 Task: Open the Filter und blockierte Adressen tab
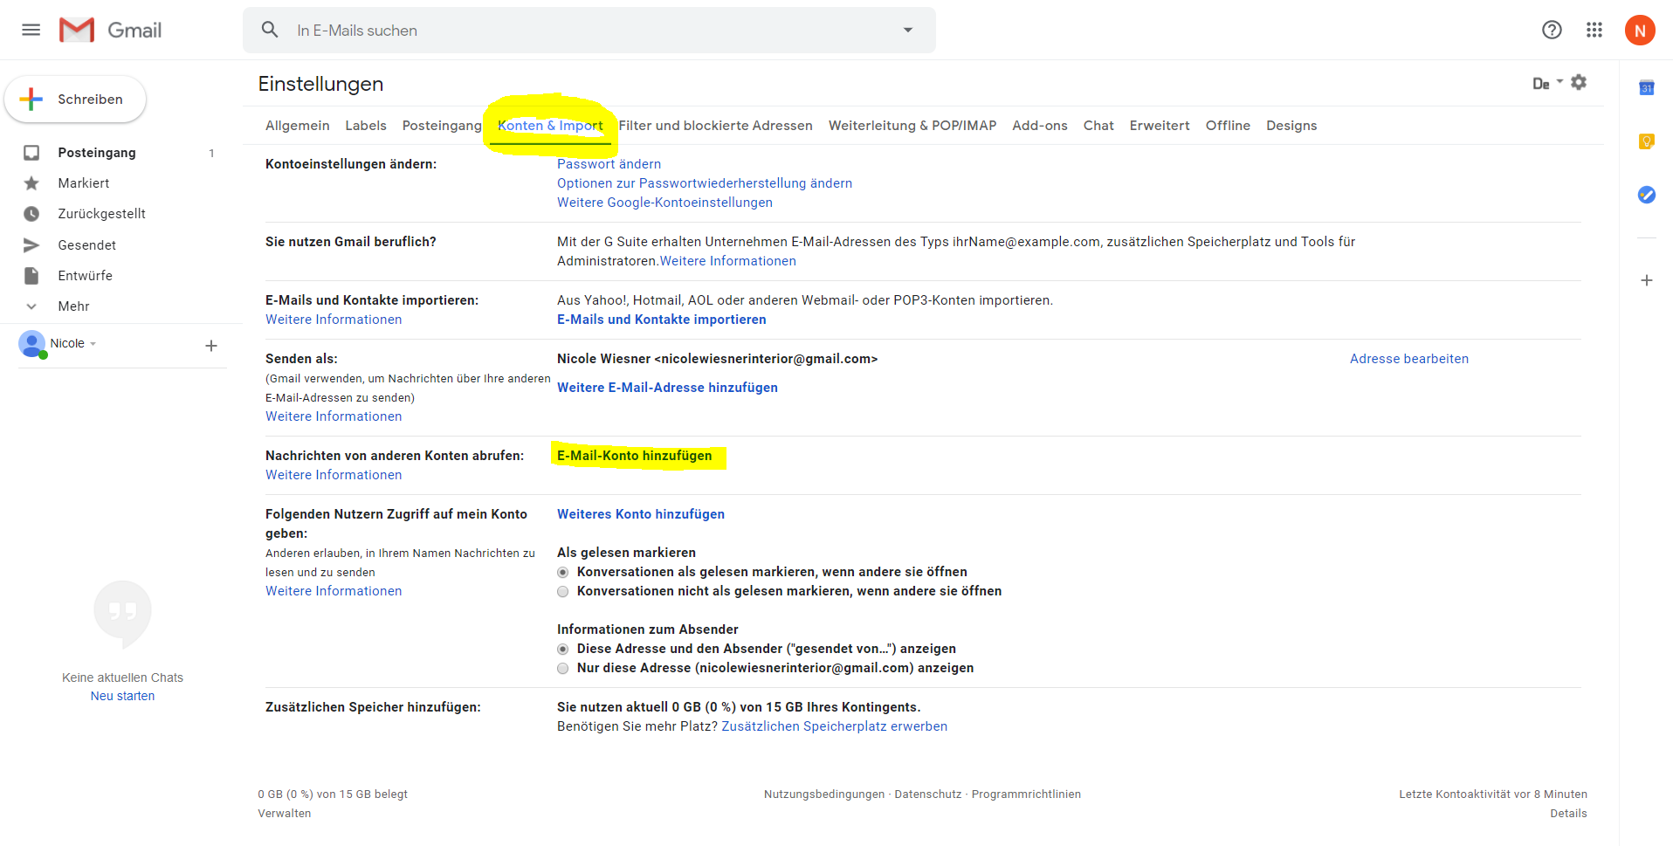click(715, 126)
